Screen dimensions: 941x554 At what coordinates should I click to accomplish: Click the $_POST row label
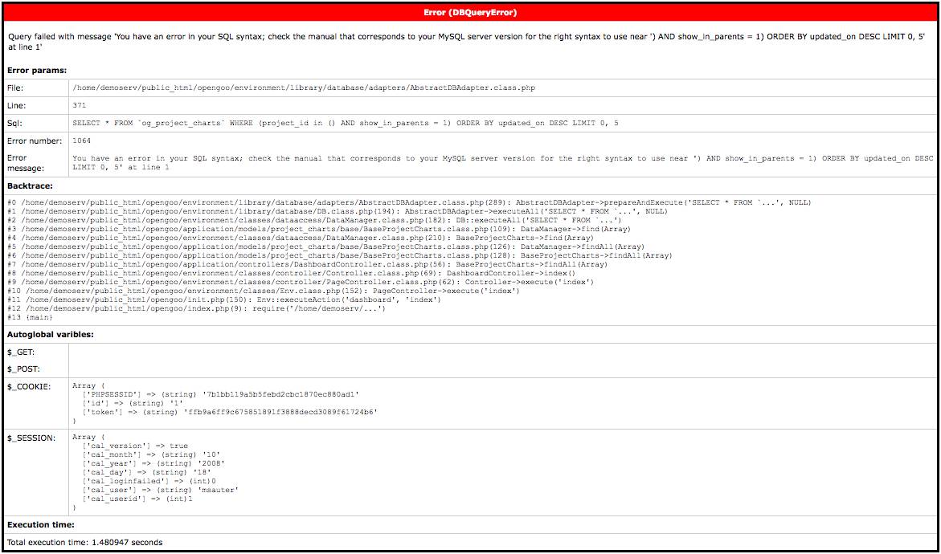click(x=23, y=369)
